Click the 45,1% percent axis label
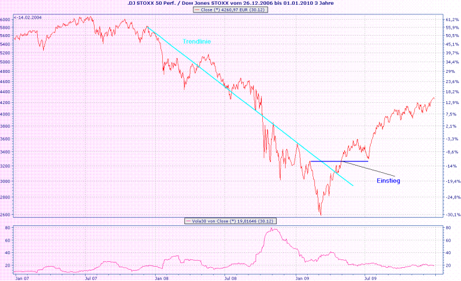Image resolution: width=461 pixels, height=281 pixels. pos(452,44)
